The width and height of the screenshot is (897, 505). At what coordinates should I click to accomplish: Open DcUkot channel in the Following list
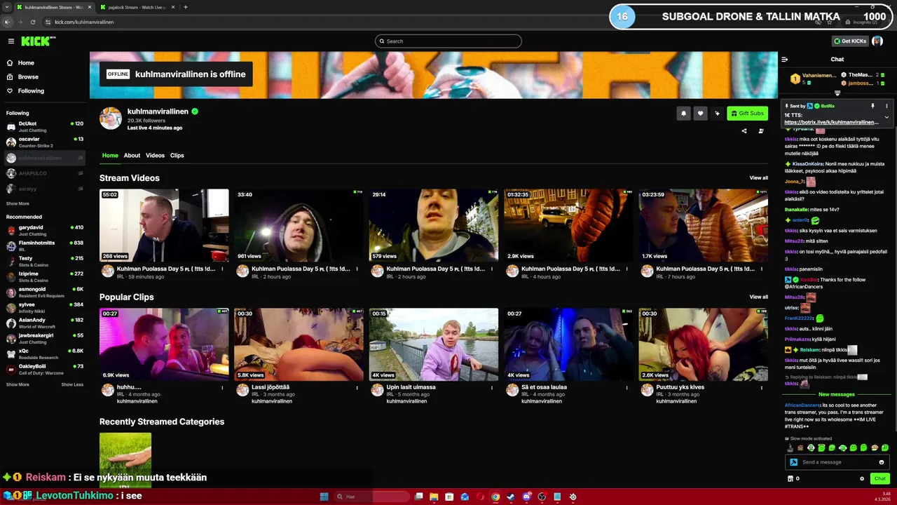click(x=43, y=126)
